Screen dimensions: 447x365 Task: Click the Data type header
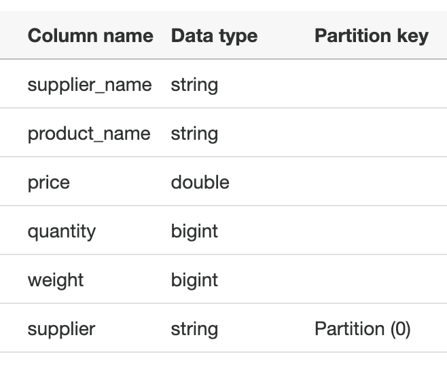click(x=214, y=36)
